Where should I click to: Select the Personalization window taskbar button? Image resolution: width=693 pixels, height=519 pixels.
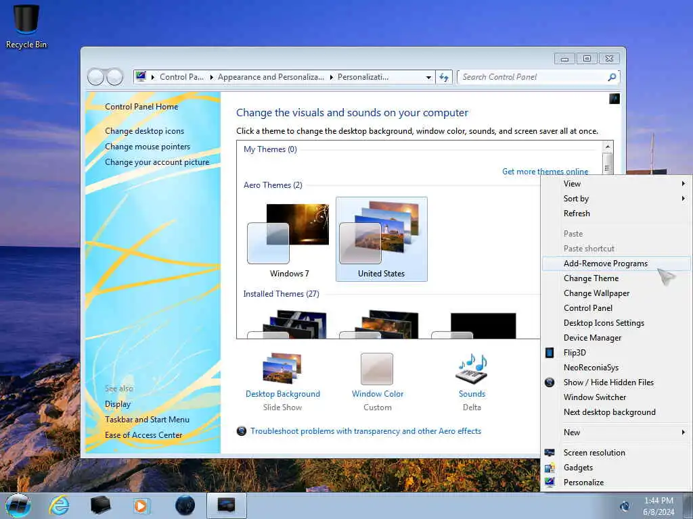tap(226, 505)
